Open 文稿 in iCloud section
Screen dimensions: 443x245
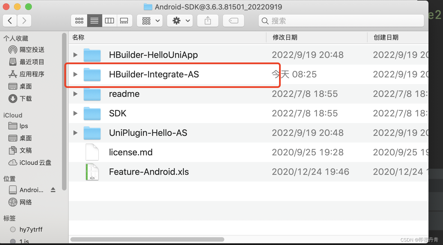click(x=20, y=150)
